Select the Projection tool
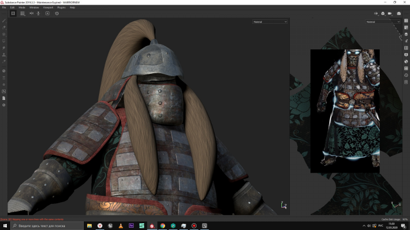 [x=4, y=34]
